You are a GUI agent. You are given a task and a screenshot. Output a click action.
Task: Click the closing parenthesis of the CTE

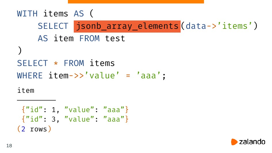[20, 50]
